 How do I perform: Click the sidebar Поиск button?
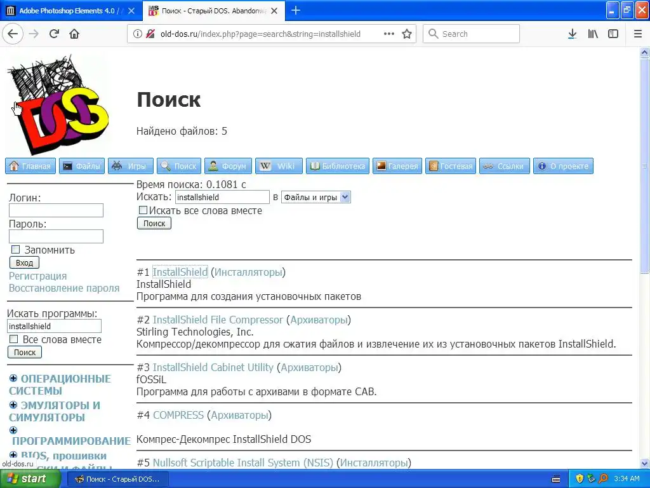click(25, 352)
